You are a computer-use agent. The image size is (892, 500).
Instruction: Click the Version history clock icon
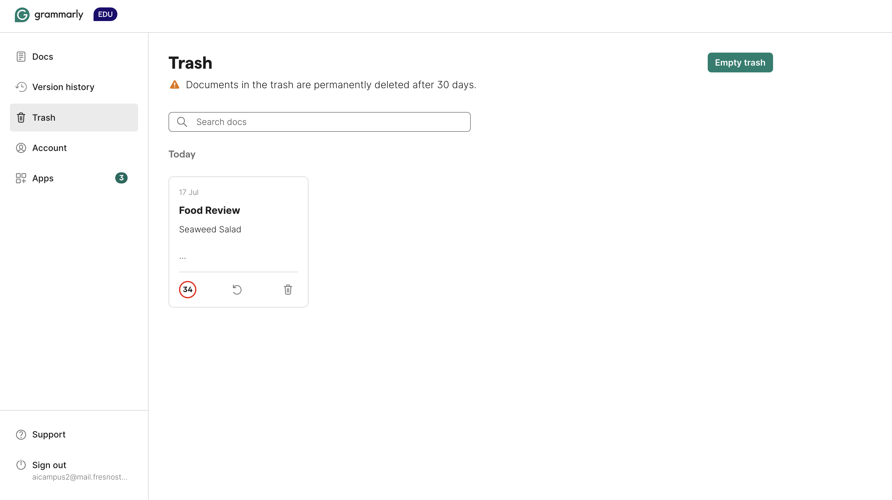click(x=21, y=87)
